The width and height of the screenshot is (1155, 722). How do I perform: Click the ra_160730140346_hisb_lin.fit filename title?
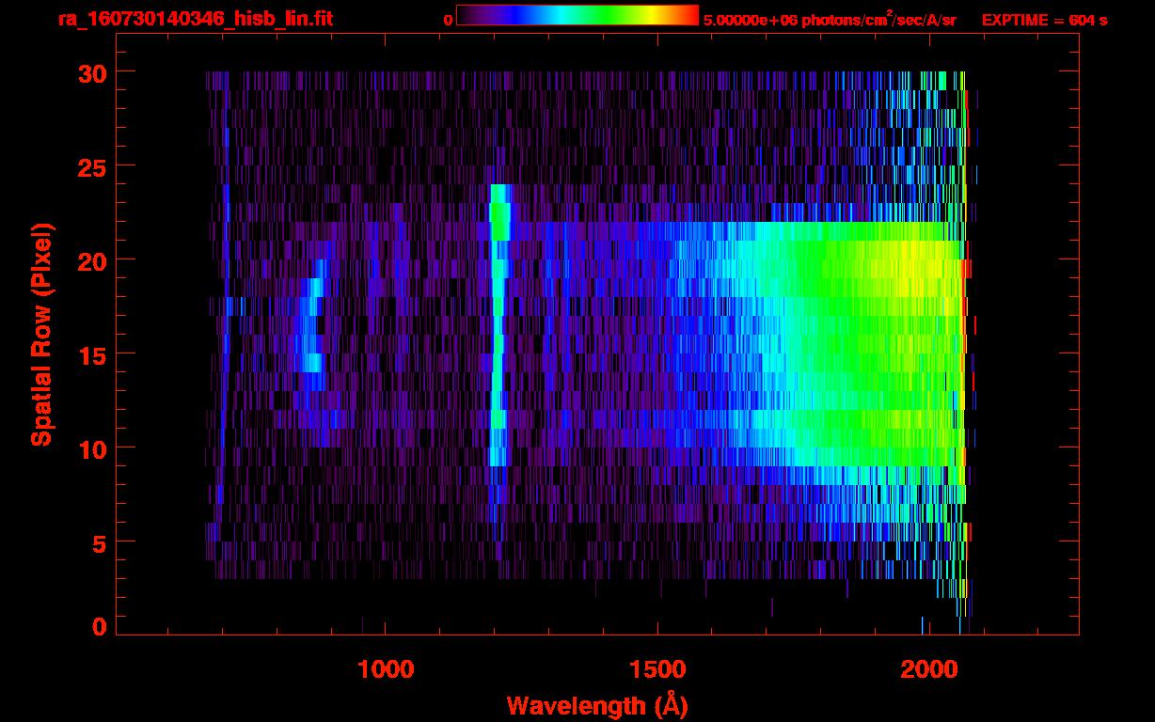(195, 19)
